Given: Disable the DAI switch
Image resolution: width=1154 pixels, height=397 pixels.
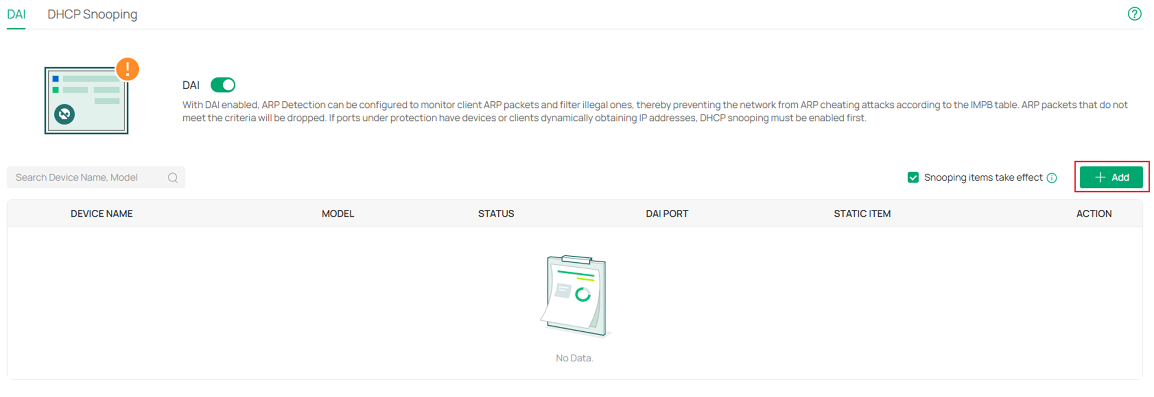Looking at the screenshot, I should click(223, 85).
